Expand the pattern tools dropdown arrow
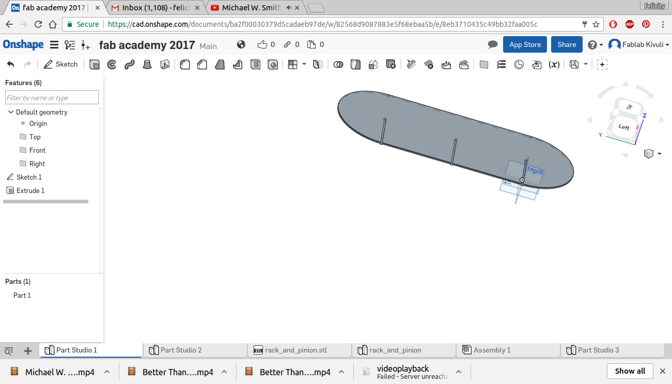The image size is (672, 384). pos(304,64)
